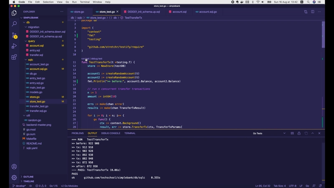This screenshot has width=334, height=188.
Task: Open the Run and Debug view
Action: [x=14, y=46]
